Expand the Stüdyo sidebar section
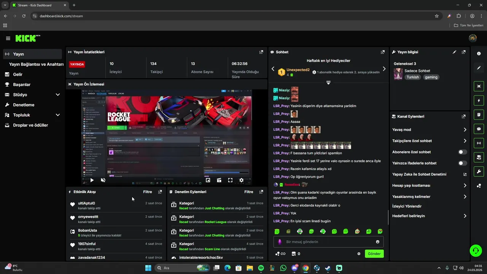This screenshot has width=487, height=274. (x=58, y=95)
